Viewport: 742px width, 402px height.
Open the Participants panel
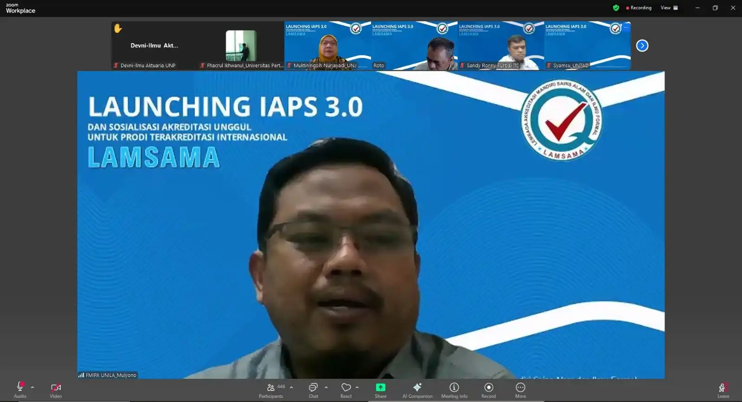click(x=271, y=390)
